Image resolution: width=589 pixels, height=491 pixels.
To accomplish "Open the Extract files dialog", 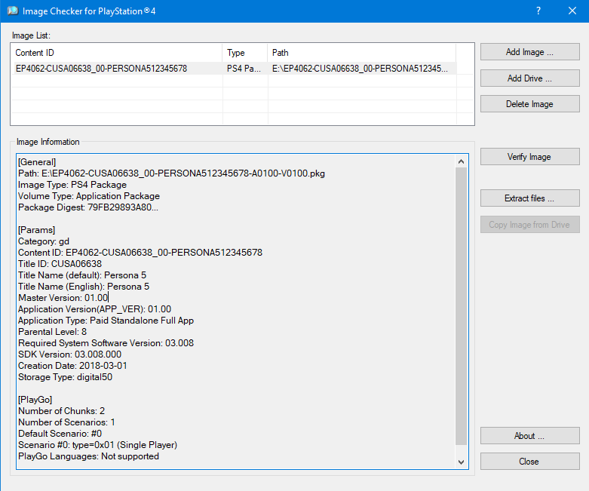I will pos(529,198).
